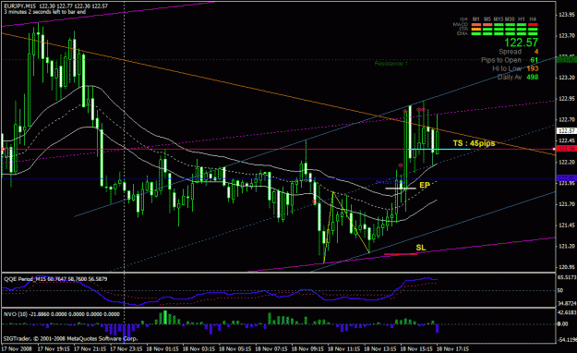
Task: Click the 42.6183 NVO scale value
Action: pos(567,312)
